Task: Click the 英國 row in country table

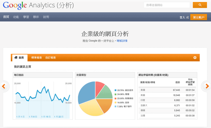Action: pyautogui.click(x=167, y=95)
